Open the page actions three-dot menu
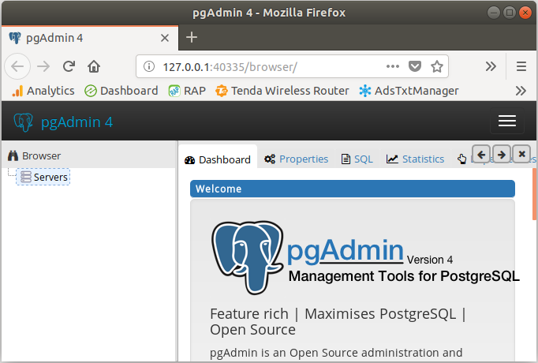This screenshot has width=538, height=363. click(393, 66)
